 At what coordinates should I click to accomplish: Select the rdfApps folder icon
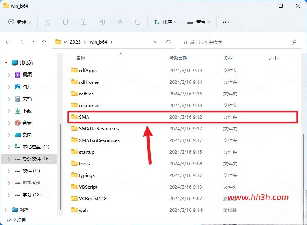(74, 70)
